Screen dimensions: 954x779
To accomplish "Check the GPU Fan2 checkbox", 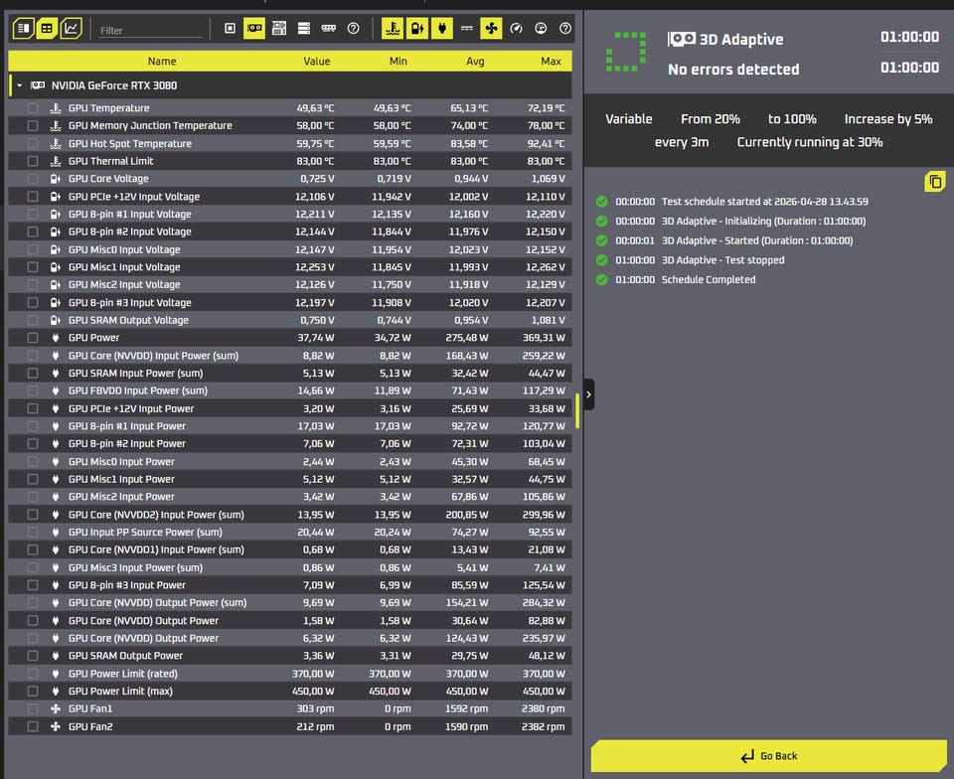I will [33, 726].
